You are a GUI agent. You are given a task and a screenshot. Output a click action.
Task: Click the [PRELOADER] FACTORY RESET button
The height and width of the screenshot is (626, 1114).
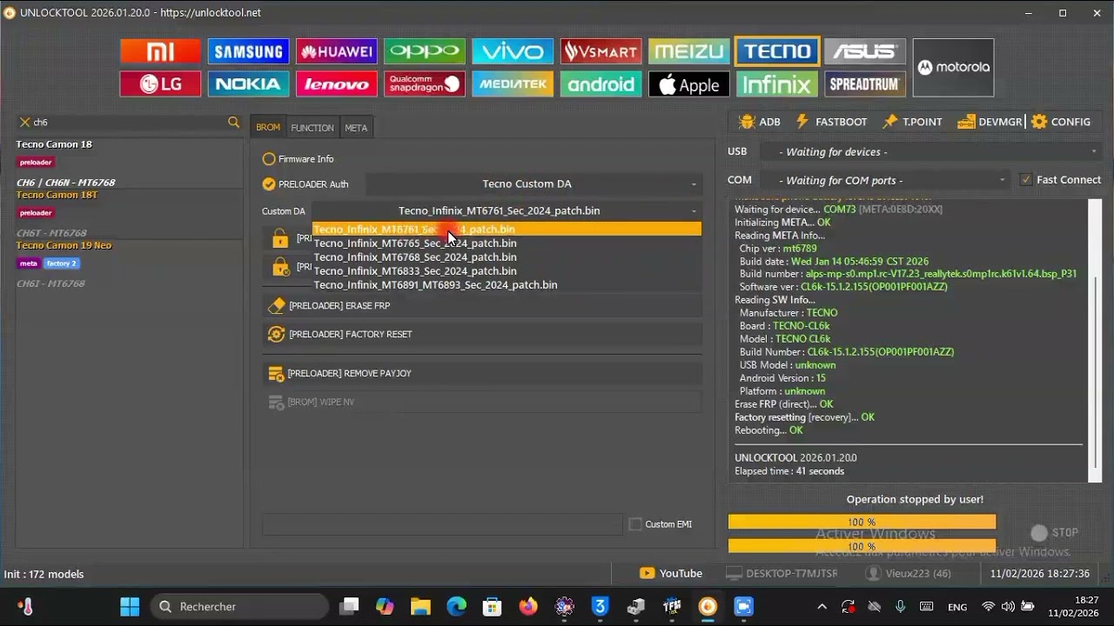pos(482,334)
